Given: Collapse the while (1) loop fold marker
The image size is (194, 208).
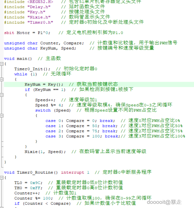Looking at the screenshot, I should [x=2, y=79].
